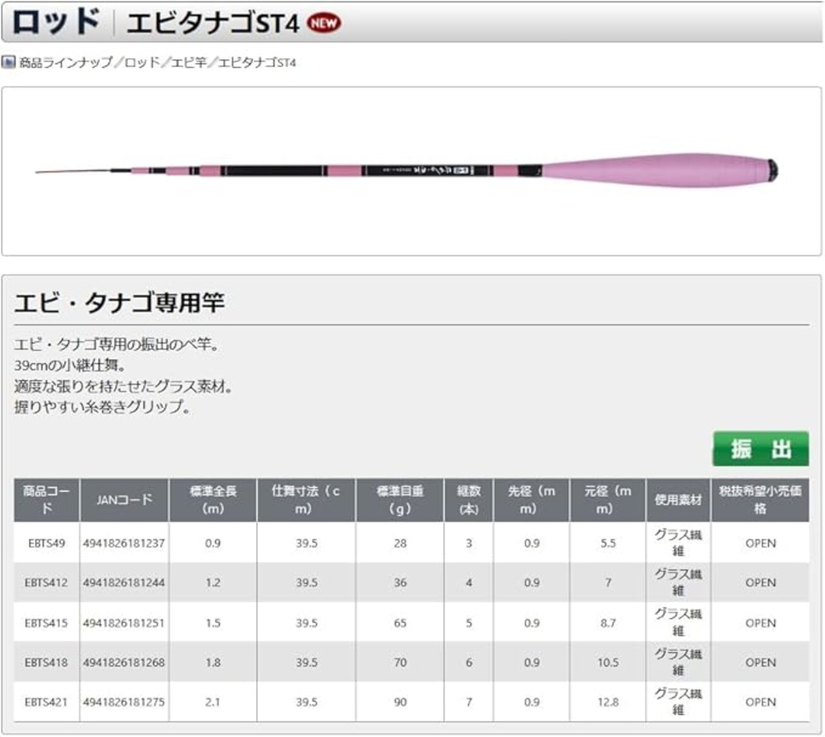Click the 税抜希望小売価格 column header
Viewport: 825px width, 737px height.
[761, 500]
